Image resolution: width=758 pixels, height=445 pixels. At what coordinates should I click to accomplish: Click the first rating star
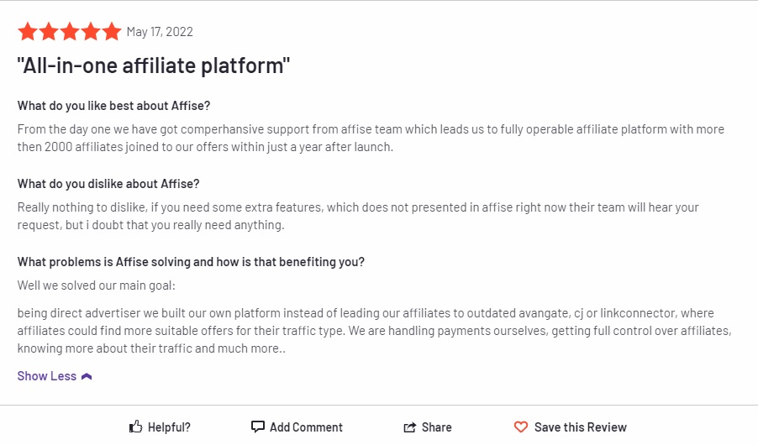click(x=28, y=32)
